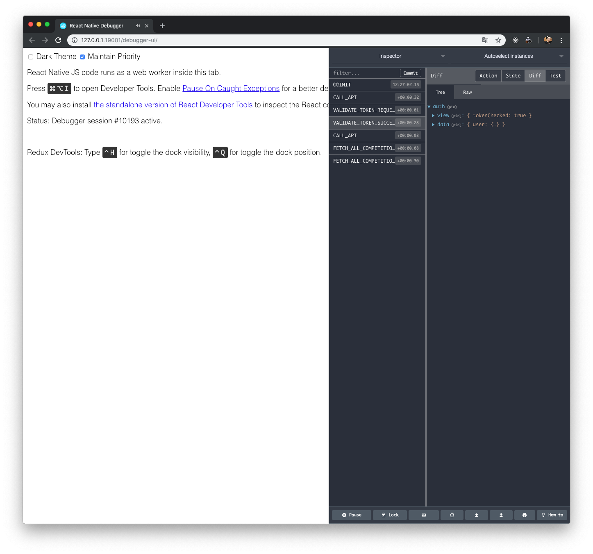Uncheck the Maintain Priority checkbox
Viewport: 593px width, 554px height.
pyautogui.click(x=82, y=57)
